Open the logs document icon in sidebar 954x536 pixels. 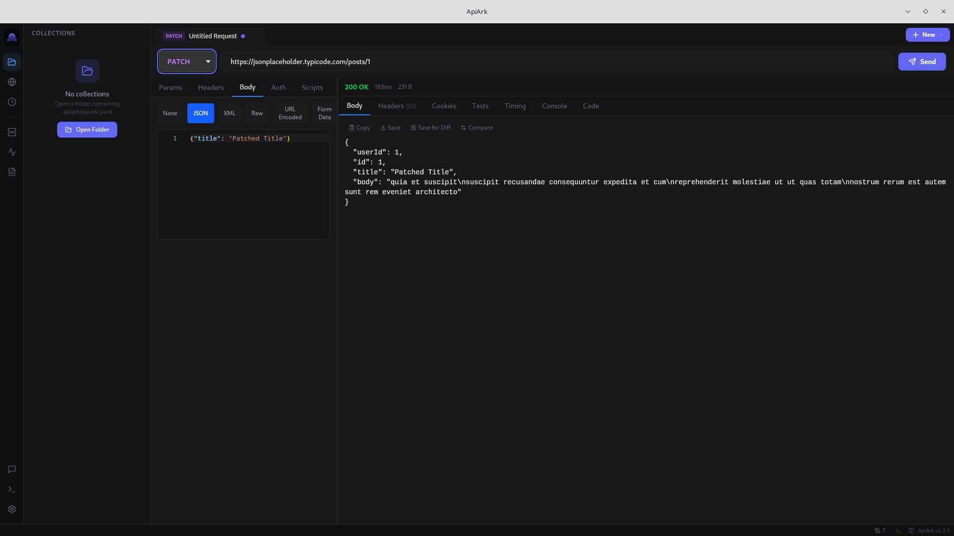(11, 172)
